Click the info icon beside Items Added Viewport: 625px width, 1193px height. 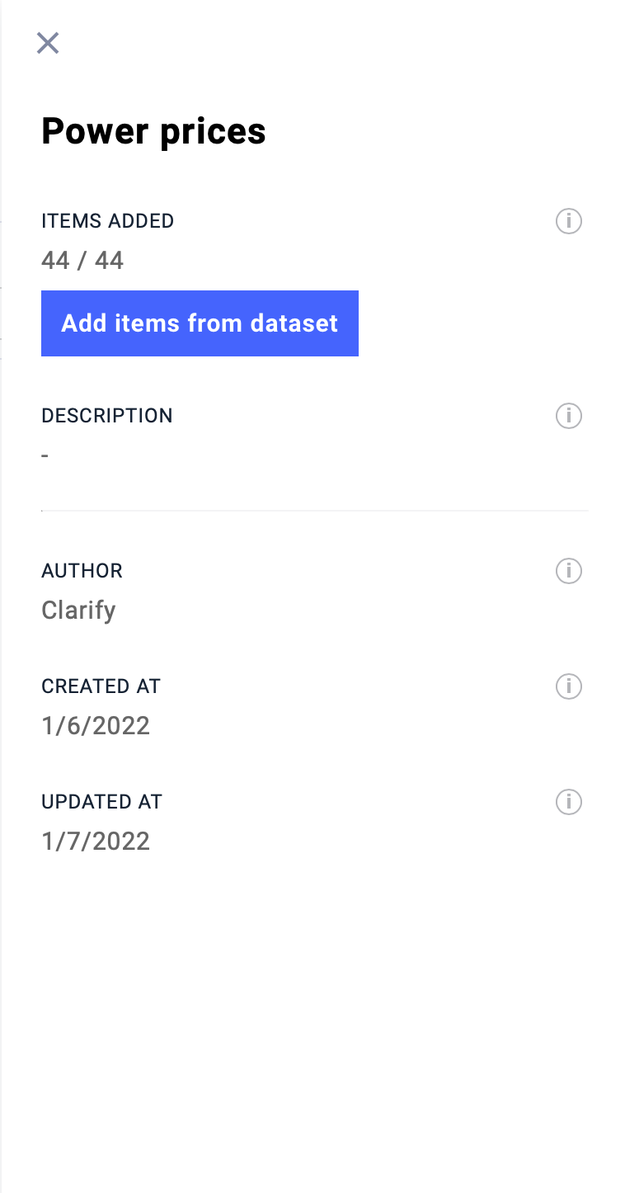tap(569, 221)
